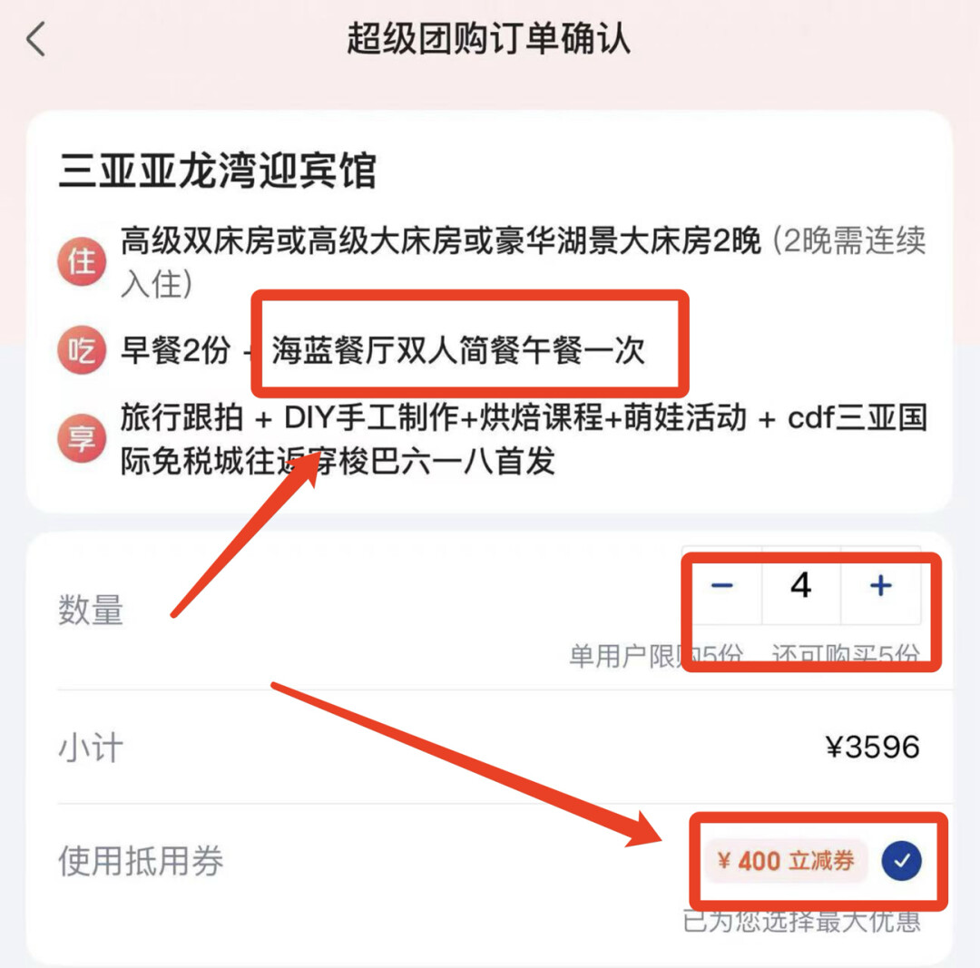Screen dimensions: 980x968
Task: Increase quantity with the plus button
Action: coord(880,585)
